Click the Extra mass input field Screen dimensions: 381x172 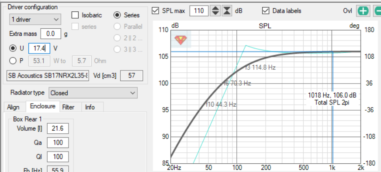point(51,34)
